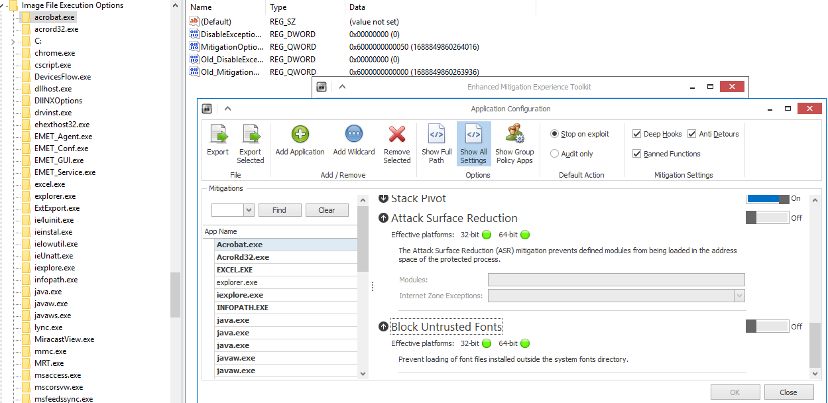This screenshot has width=828, height=403.
Task: Click the Clear button
Action: (x=327, y=210)
